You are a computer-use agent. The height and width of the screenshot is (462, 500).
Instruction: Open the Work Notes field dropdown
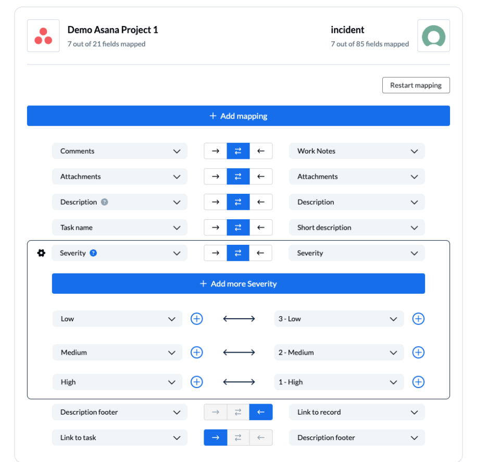pos(414,151)
